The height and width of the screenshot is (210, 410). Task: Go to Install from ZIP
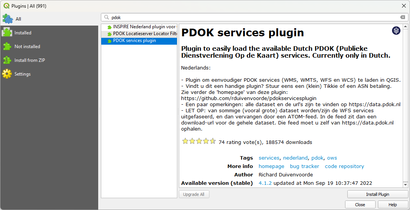(29, 60)
